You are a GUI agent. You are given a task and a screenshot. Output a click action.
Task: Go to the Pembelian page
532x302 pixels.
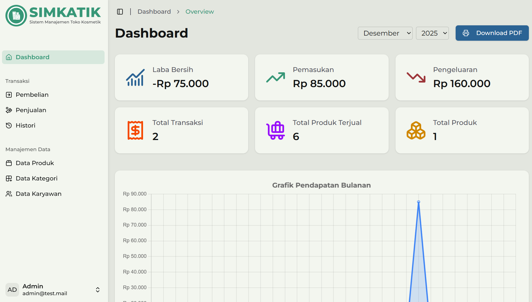pyautogui.click(x=53, y=95)
